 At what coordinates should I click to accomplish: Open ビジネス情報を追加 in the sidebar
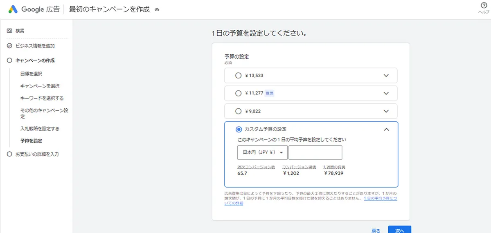[x=35, y=46]
